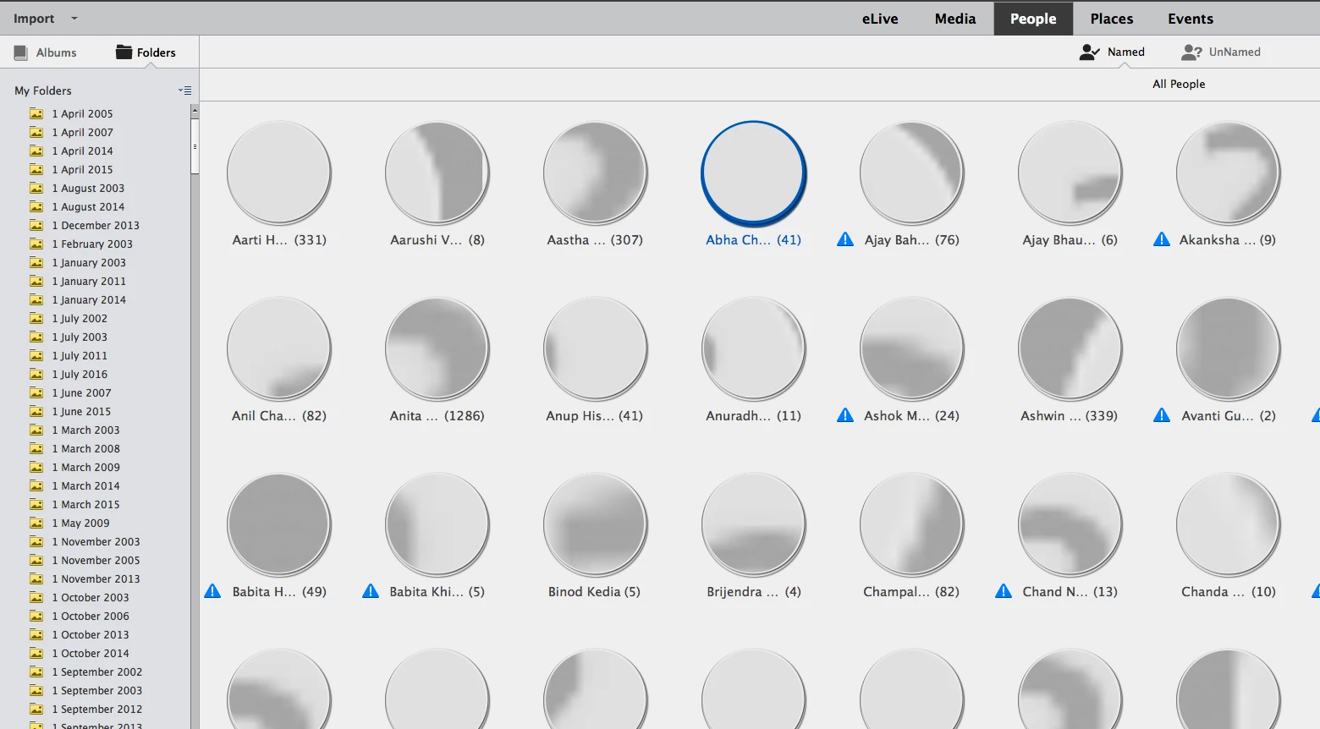Open the Import dropdown arrow
This screenshot has width=1320, height=729.
[74, 19]
